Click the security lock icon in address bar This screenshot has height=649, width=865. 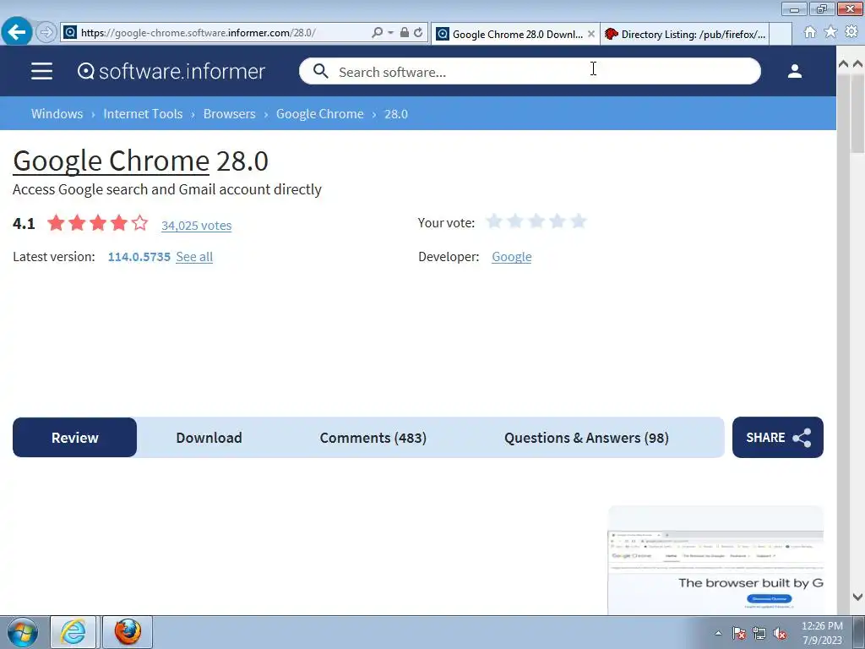coord(405,33)
